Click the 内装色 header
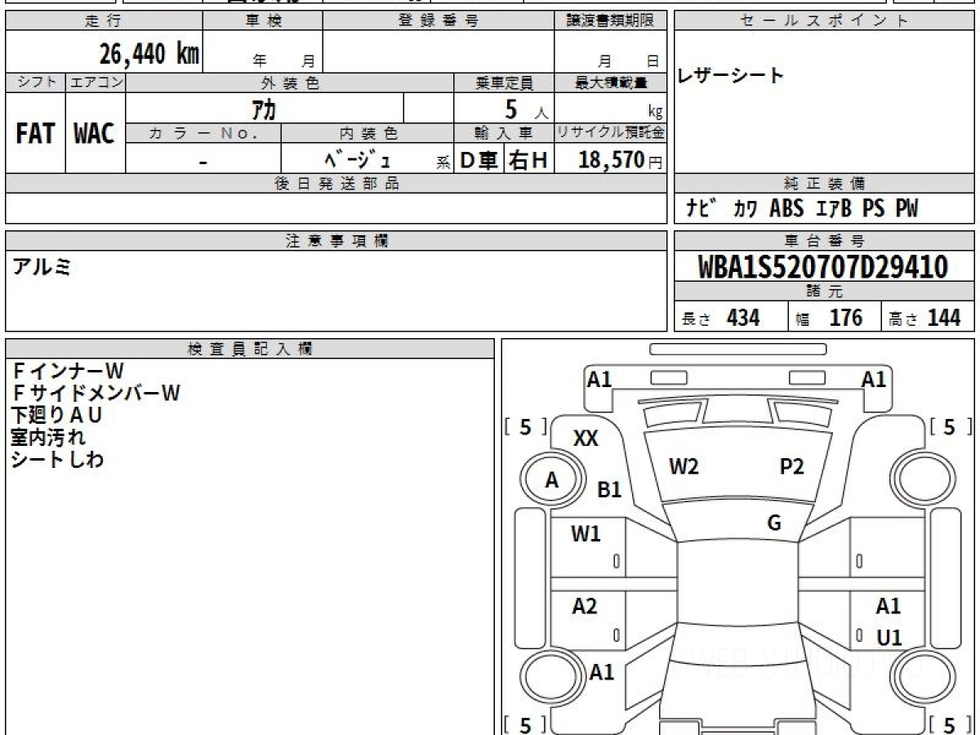Viewport: 980px width, 735px height. coord(367,133)
